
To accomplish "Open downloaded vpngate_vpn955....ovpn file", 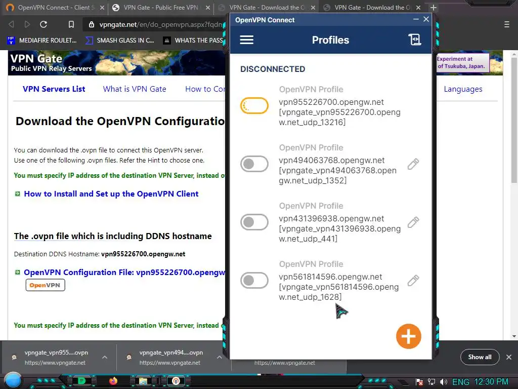I will pos(56,357).
